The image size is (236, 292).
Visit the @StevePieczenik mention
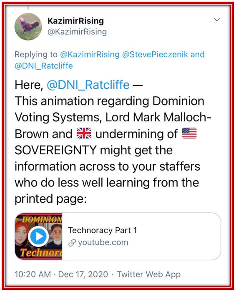[155, 55]
